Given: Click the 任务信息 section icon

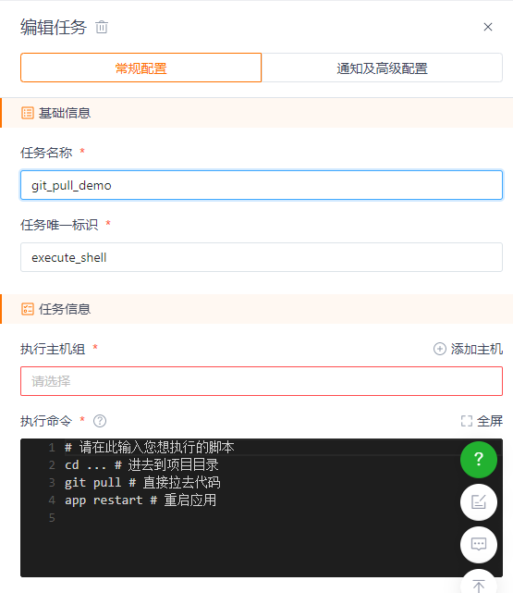Looking at the screenshot, I should click(27, 309).
